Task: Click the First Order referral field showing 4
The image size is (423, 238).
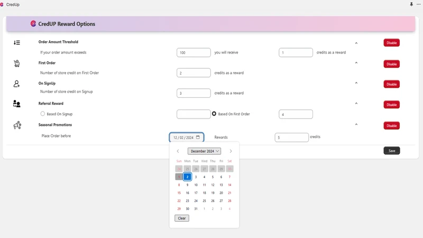Action: (296, 114)
